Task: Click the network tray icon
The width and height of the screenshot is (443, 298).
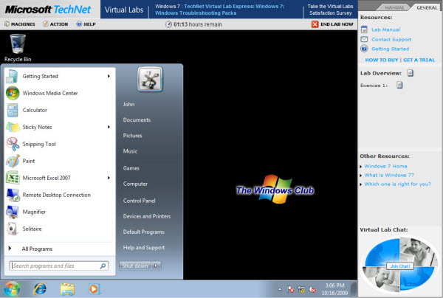Action: point(301,289)
